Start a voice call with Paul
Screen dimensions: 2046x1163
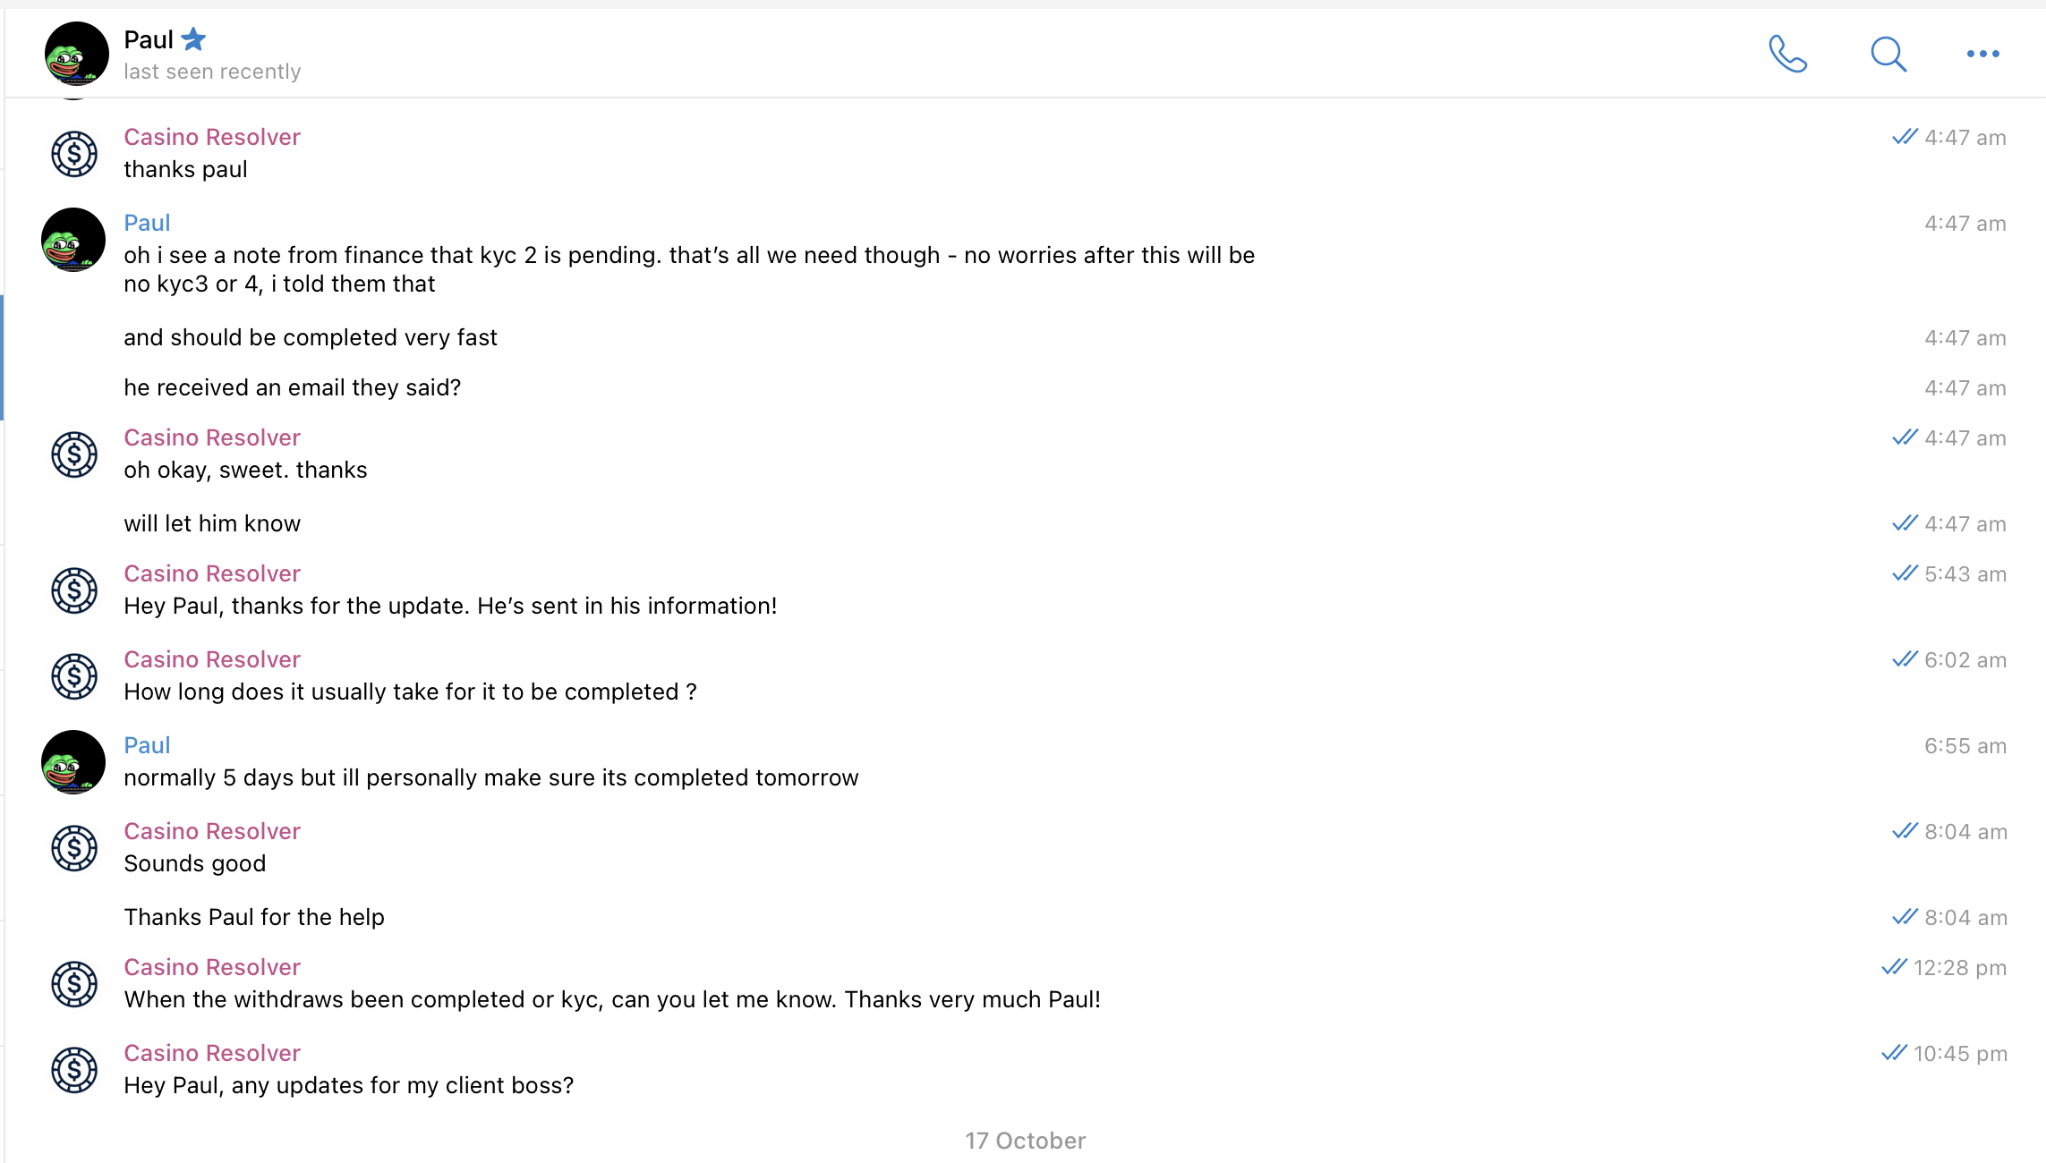point(1787,54)
